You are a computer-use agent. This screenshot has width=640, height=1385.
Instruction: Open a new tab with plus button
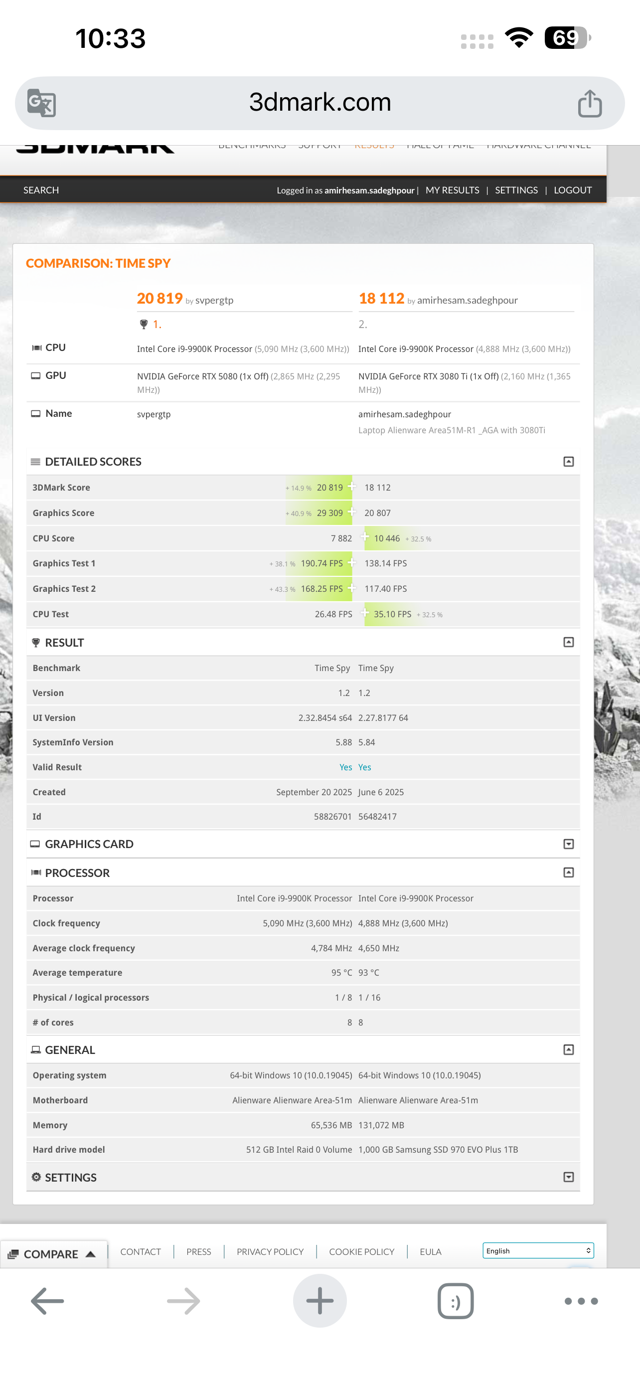[x=320, y=1301]
